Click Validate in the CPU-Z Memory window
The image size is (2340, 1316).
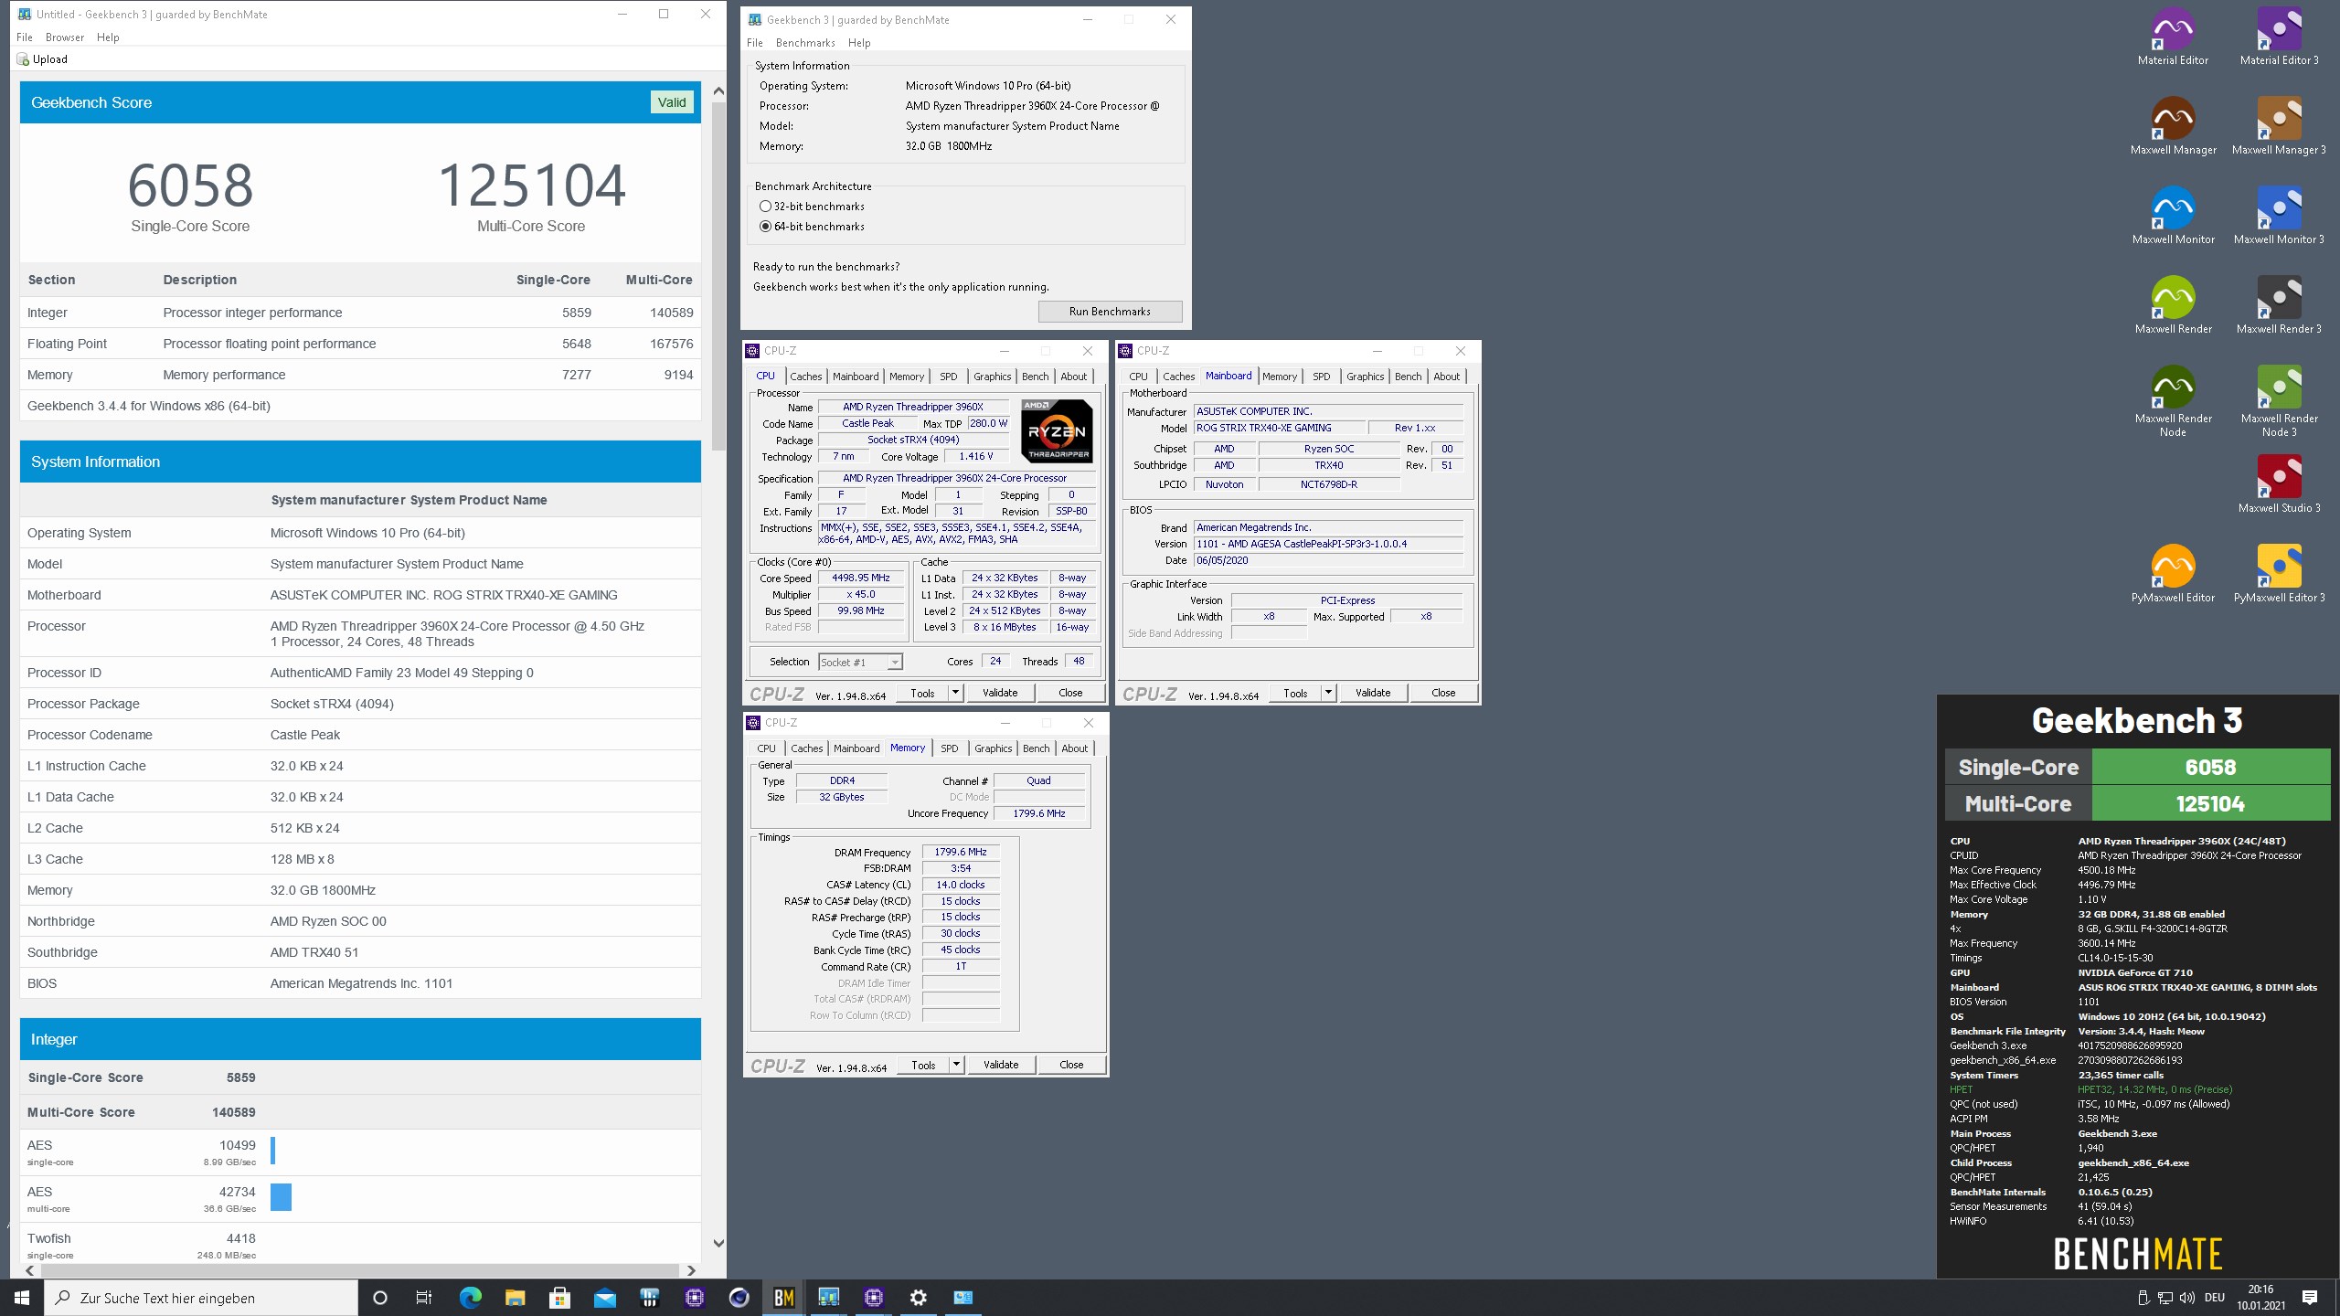click(x=1001, y=1065)
